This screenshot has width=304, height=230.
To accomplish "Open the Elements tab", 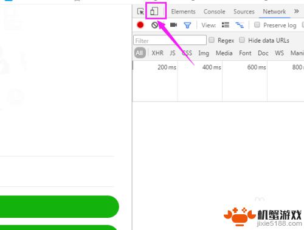I will (183, 12).
